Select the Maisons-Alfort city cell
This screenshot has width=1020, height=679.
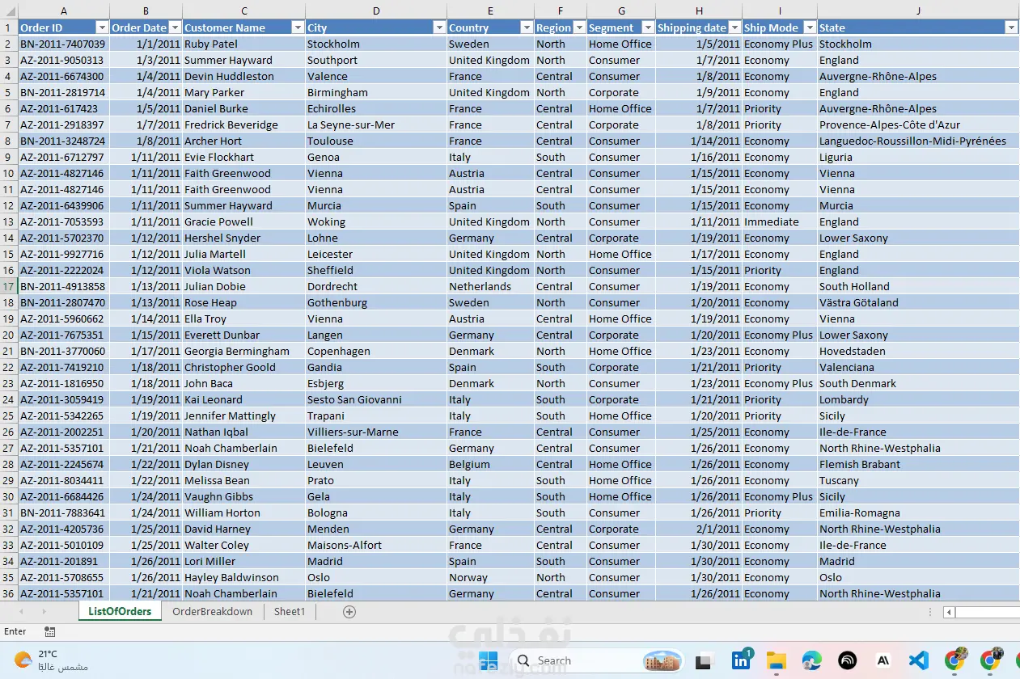376,545
